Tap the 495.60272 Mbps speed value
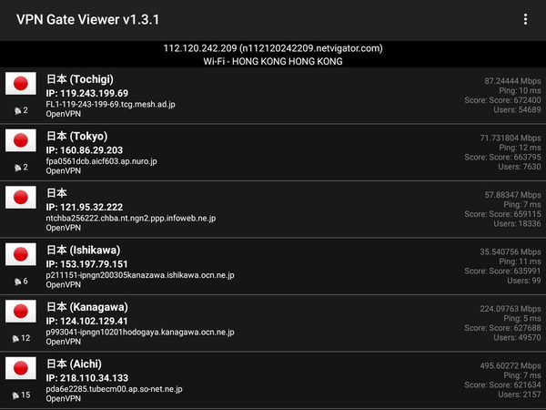 point(511,365)
